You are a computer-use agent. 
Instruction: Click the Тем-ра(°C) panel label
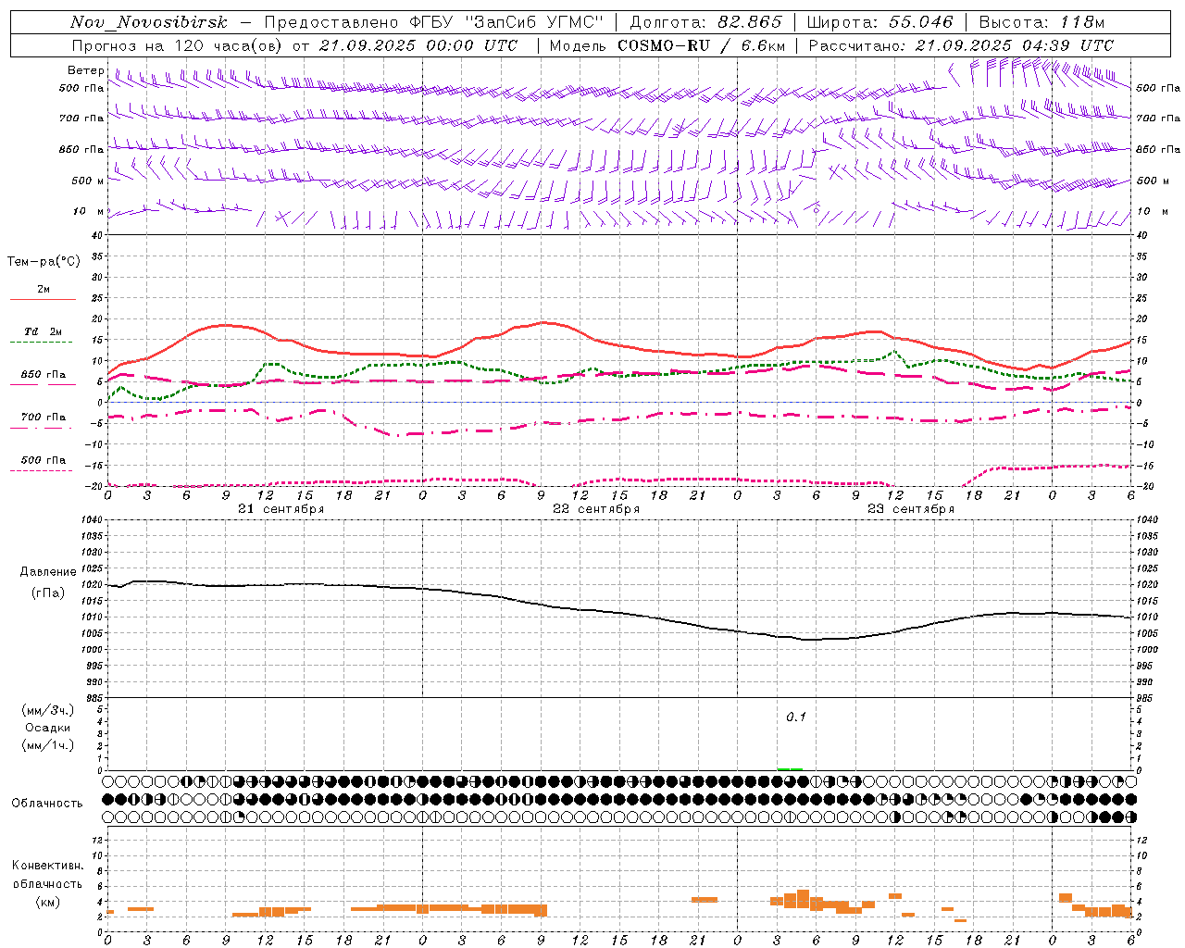point(44,262)
